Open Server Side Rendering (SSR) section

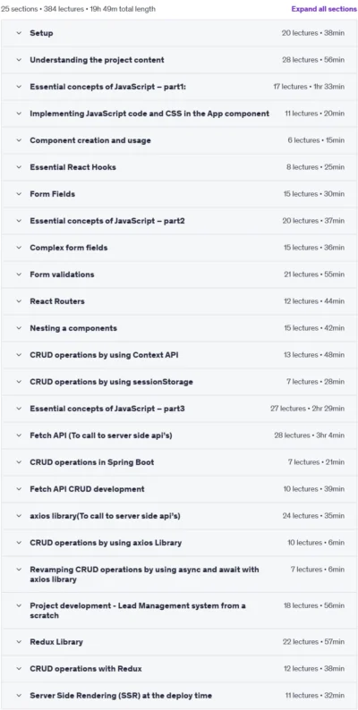[x=179, y=695]
